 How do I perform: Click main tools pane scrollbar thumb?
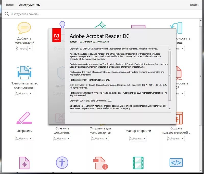click(200, 76)
